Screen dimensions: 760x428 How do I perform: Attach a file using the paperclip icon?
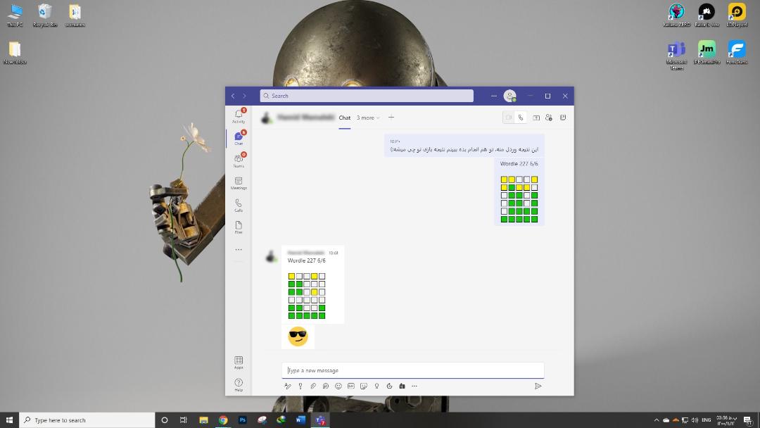313,386
